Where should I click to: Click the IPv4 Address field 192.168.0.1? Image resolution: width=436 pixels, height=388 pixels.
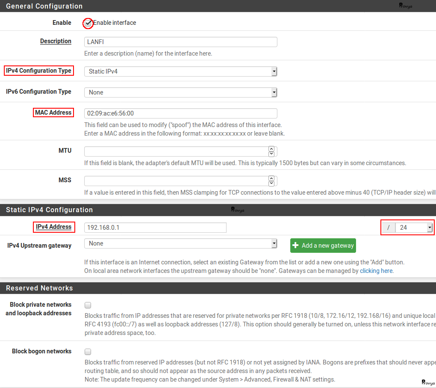[155, 228]
